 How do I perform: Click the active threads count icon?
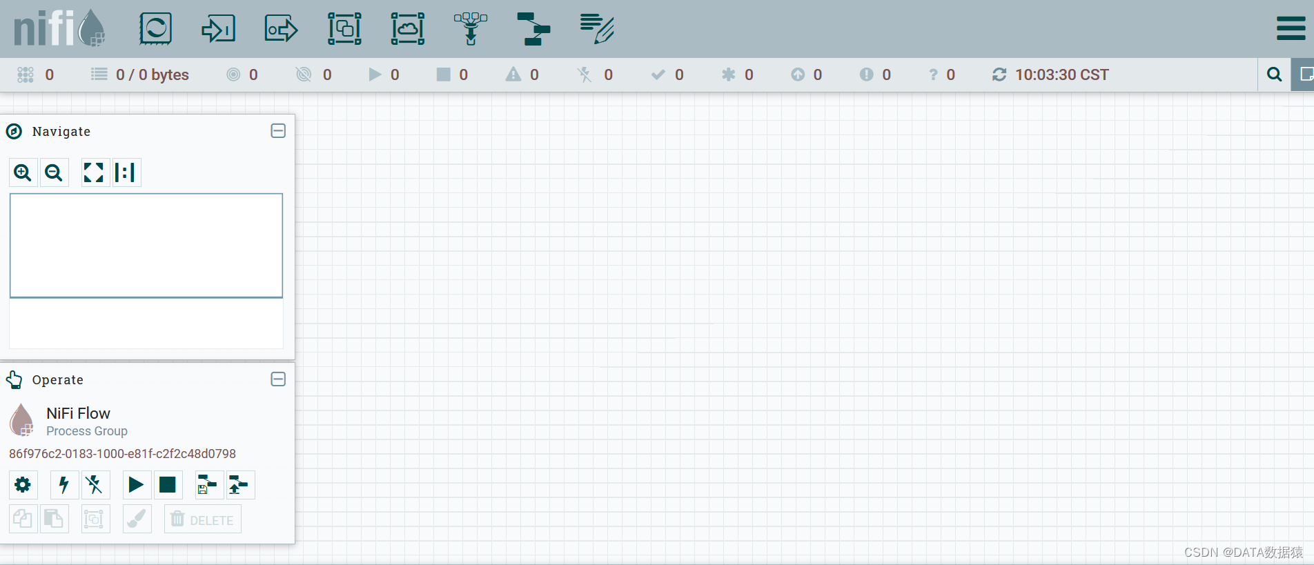pos(26,75)
